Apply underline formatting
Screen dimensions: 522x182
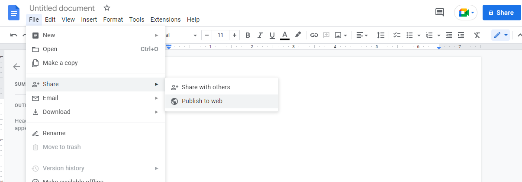(x=272, y=35)
